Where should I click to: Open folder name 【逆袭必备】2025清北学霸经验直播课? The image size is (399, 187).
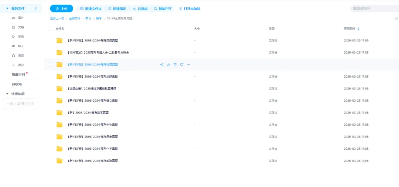coord(92,89)
